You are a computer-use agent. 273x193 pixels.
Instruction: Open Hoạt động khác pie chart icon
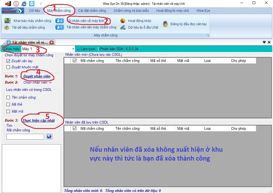(x=123, y=21)
